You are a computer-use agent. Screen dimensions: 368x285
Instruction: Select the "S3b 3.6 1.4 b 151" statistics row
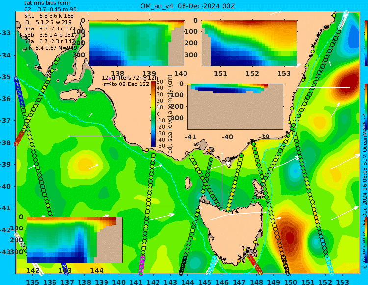pos(49,35)
